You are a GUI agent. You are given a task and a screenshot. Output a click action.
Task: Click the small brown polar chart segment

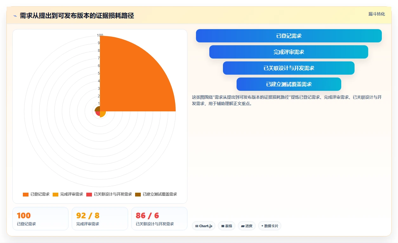[x=98, y=109]
